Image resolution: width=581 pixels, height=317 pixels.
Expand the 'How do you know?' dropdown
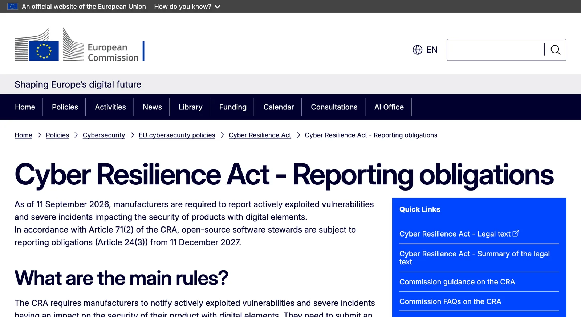pyautogui.click(x=187, y=7)
